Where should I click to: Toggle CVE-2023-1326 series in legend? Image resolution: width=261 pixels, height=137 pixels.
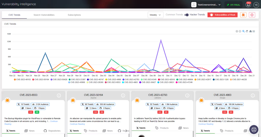[x=220, y=80]
